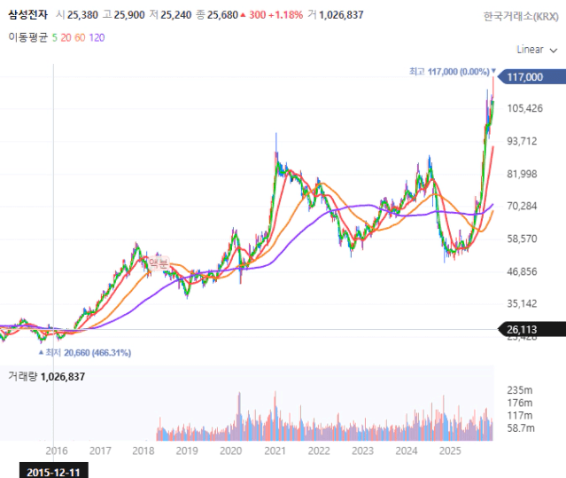Click the 235m volume axis label
The width and height of the screenshot is (566, 478).
coord(520,390)
